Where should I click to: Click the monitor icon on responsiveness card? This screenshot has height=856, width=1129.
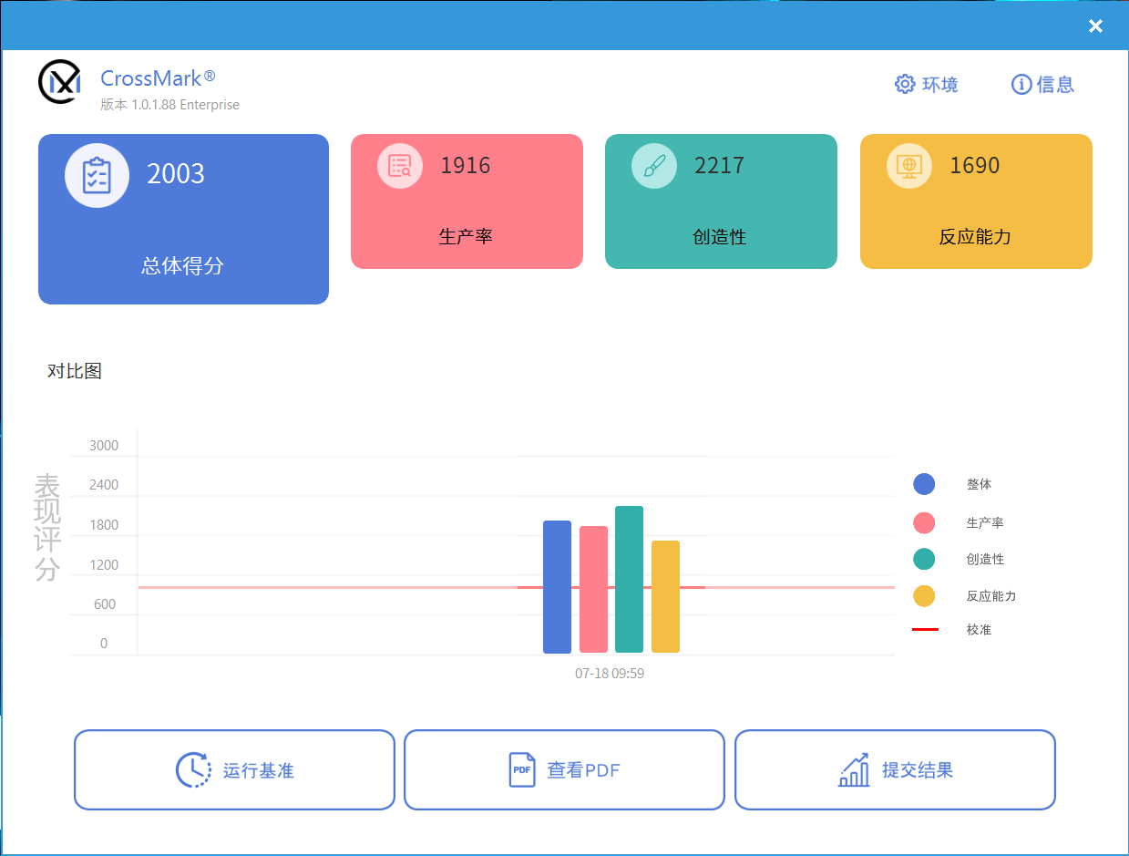click(908, 166)
